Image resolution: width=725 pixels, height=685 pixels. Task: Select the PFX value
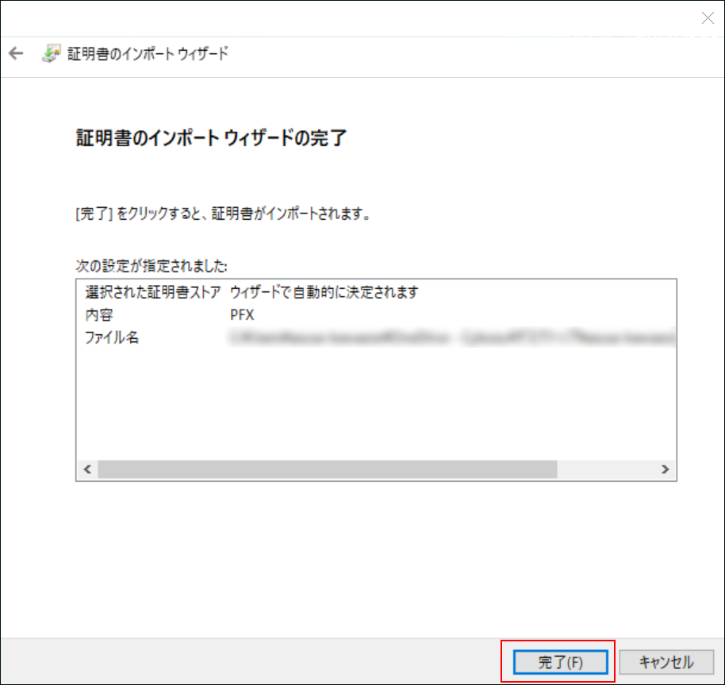[x=242, y=314]
